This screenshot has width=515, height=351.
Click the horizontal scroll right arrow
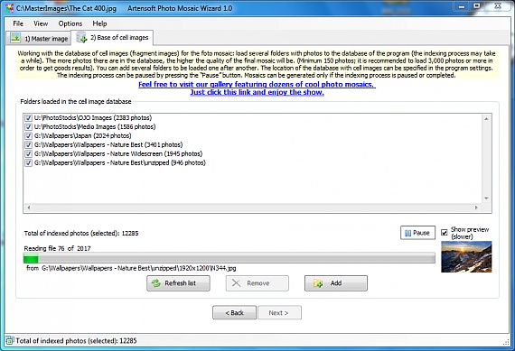(x=476, y=208)
